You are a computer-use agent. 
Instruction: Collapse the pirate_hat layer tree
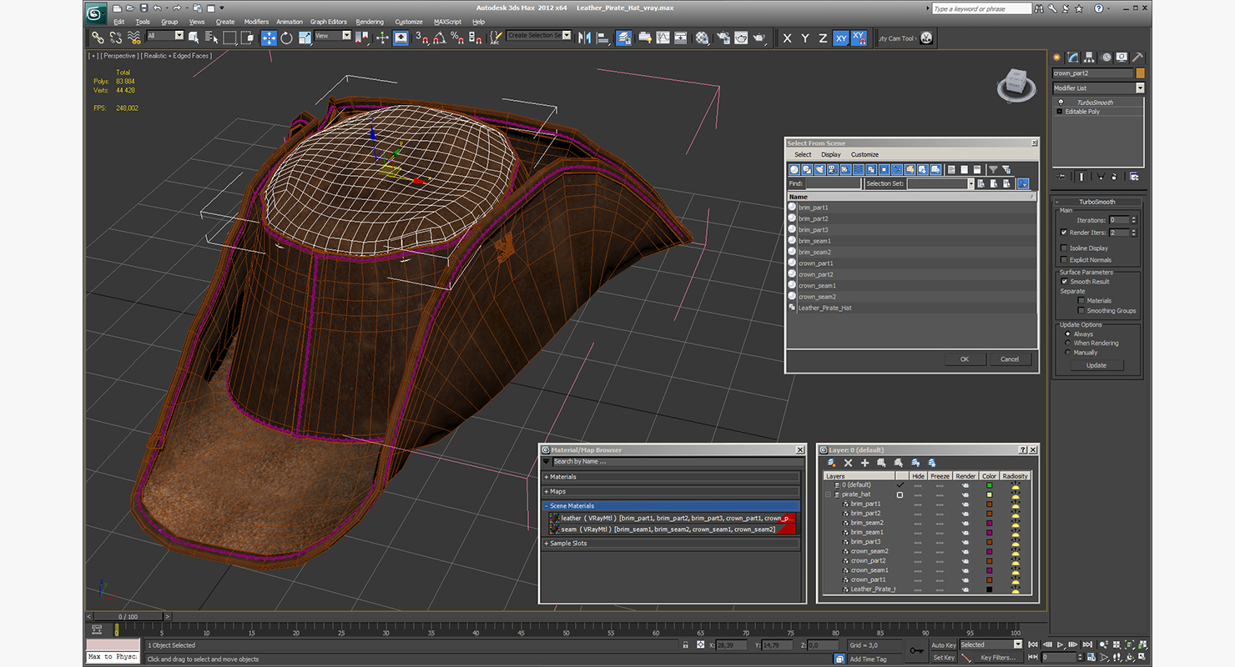[829, 494]
